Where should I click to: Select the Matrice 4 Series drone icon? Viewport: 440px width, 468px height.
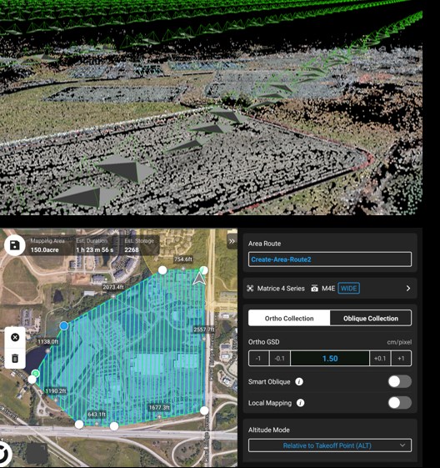coord(250,289)
